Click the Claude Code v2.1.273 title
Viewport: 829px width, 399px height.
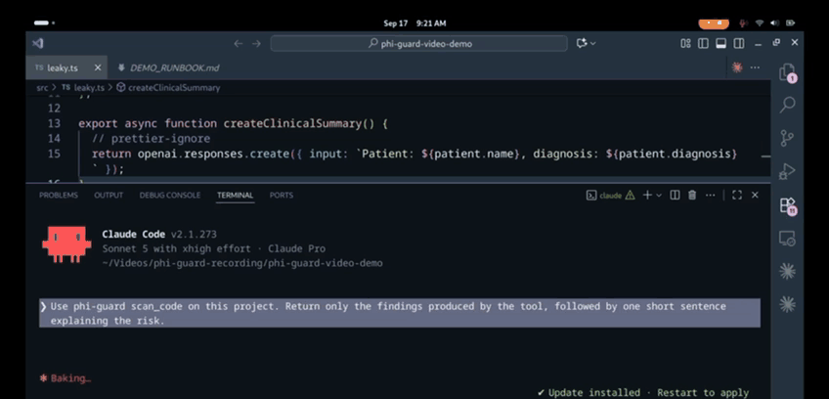coord(159,235)
